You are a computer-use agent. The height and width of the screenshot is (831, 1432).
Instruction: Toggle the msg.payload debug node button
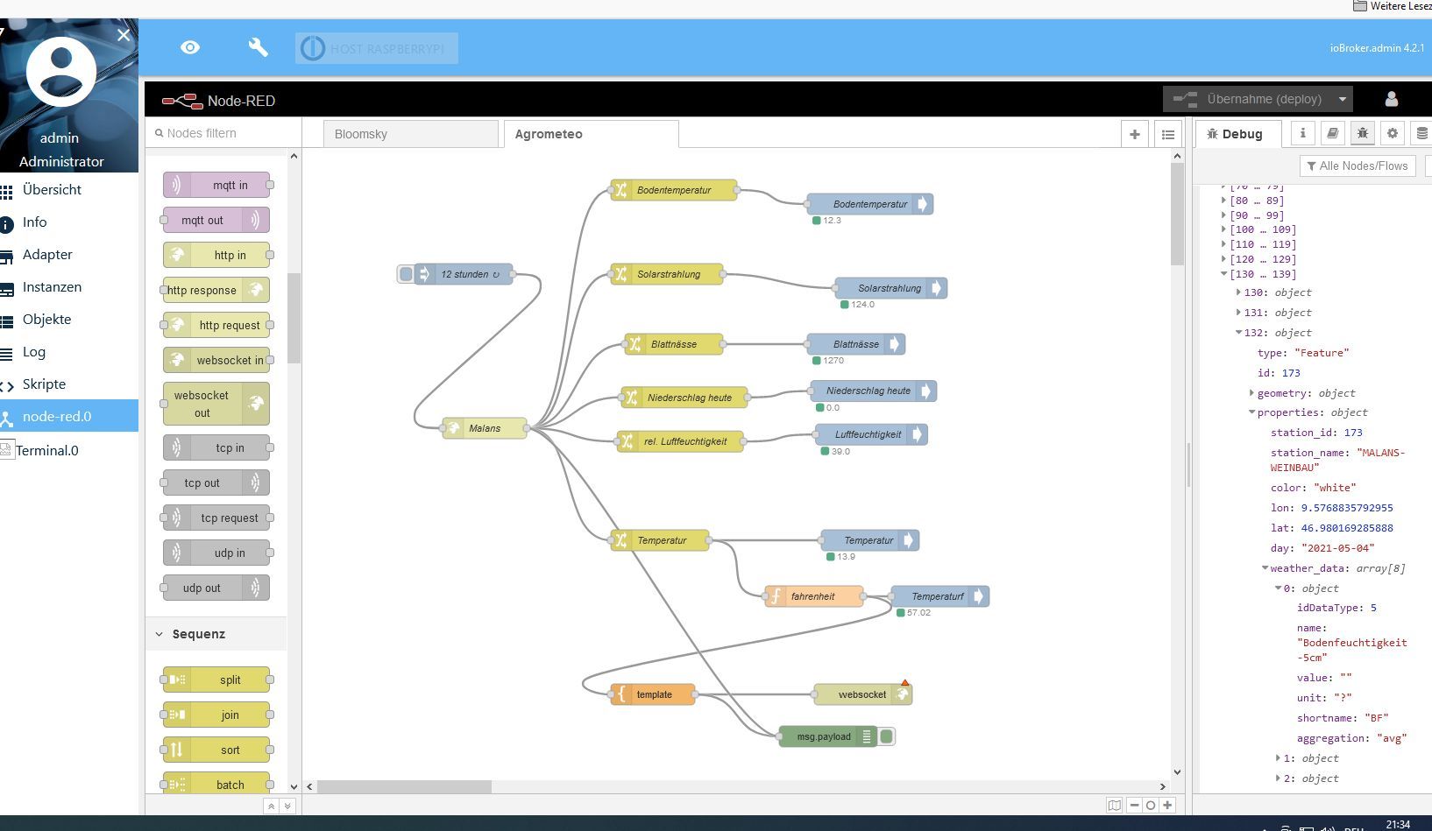coord(886,736)
